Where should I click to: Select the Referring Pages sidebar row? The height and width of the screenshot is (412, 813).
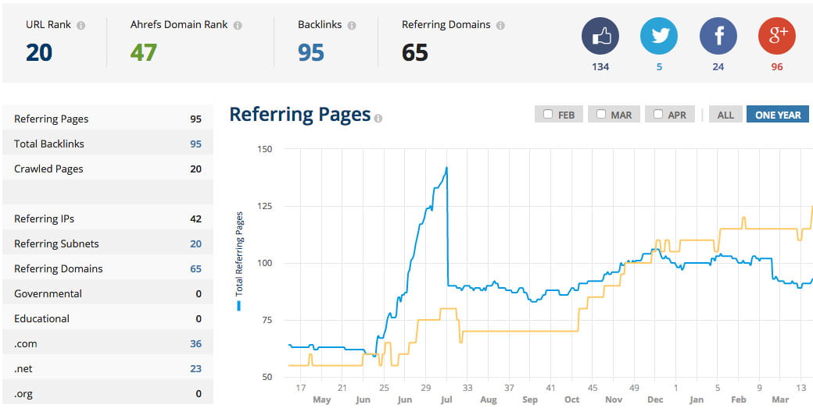(108, 119)
